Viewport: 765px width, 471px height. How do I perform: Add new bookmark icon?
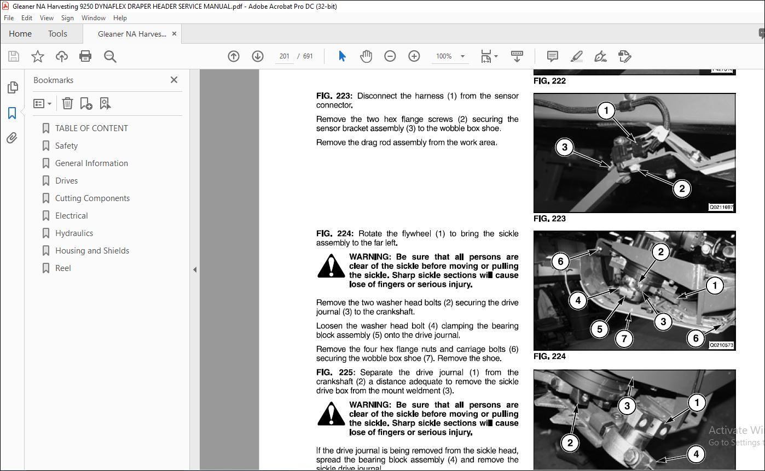86,103
